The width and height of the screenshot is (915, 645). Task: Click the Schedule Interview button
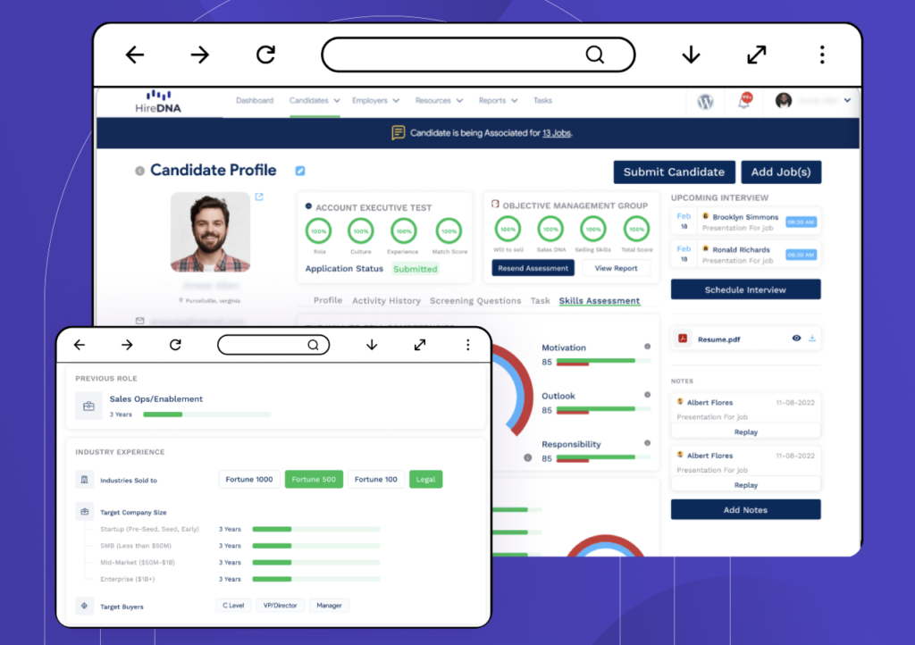[745, 289]
